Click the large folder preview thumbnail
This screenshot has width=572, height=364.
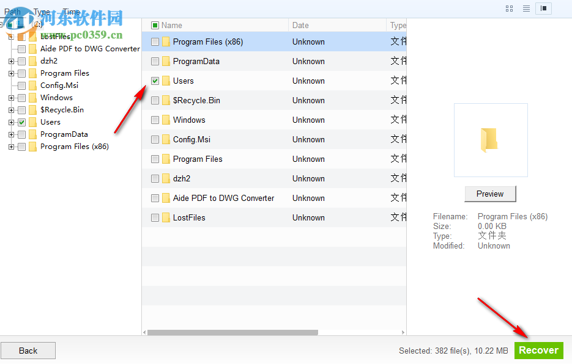[x=490, y=140]
